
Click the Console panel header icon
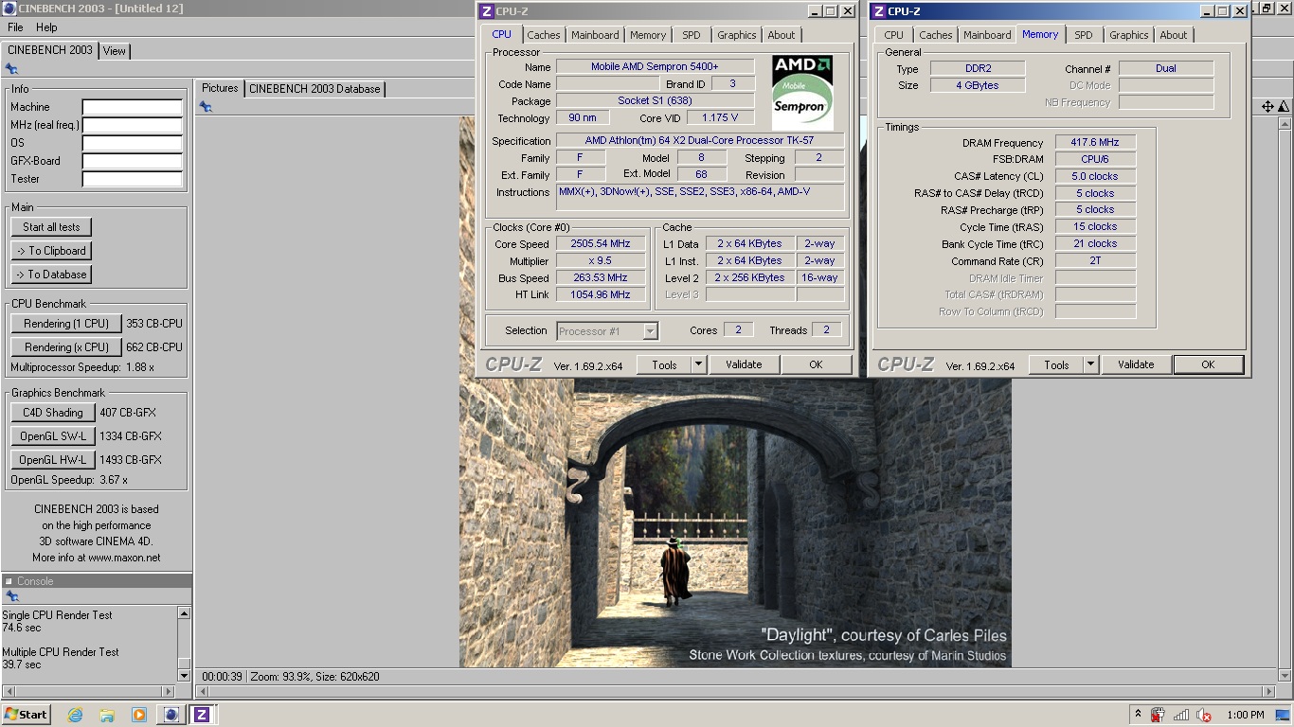(9, 581)
